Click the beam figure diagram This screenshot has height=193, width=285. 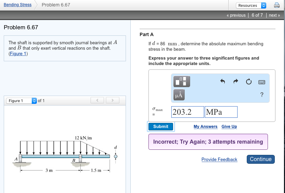pos(65,154)
